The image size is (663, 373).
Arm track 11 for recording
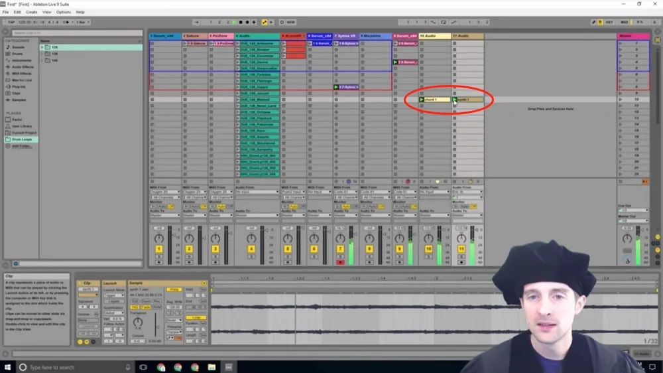pos(461,263)
